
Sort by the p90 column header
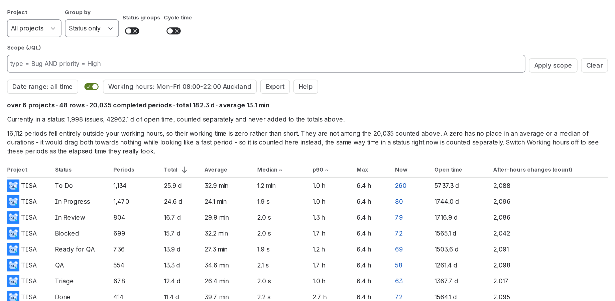pos(321,170)
